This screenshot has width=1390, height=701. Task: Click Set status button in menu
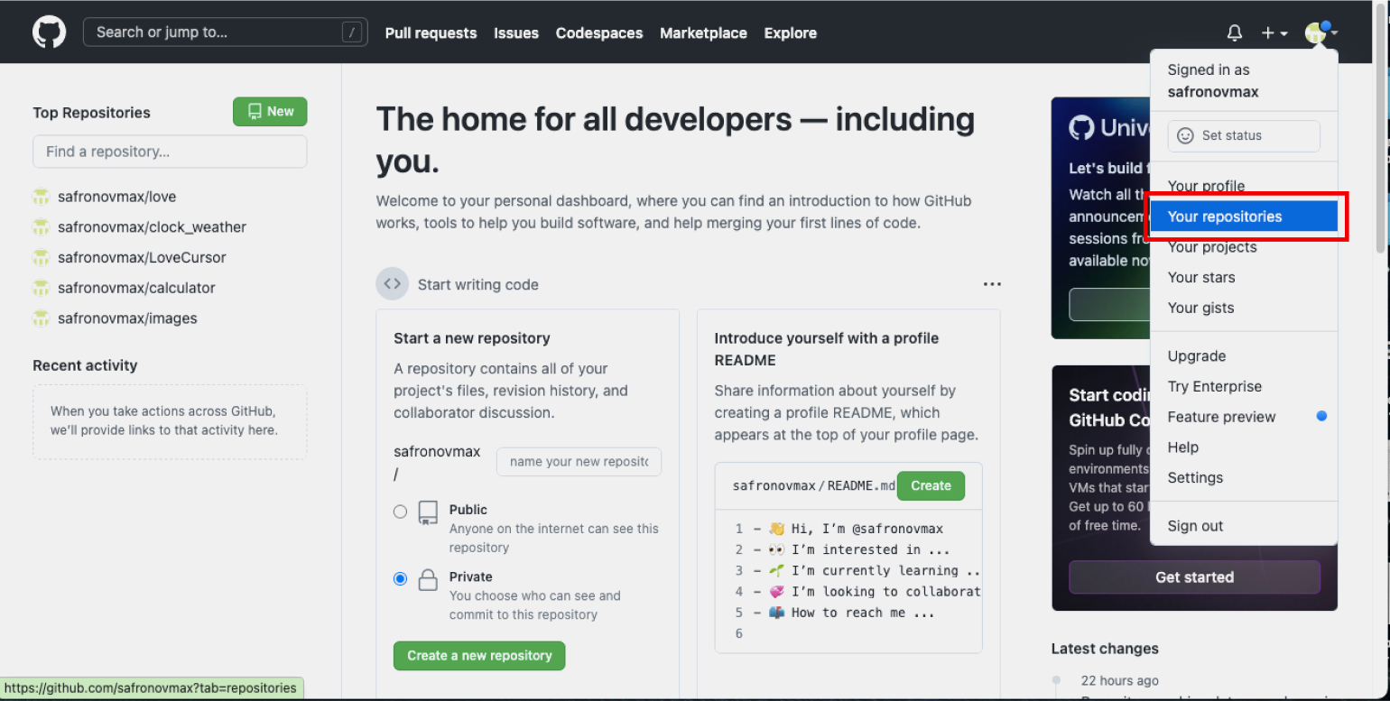(x=1244, y=136)
